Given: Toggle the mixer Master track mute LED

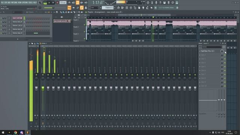Looking at the screenshot, I should [x=36, y=75].
